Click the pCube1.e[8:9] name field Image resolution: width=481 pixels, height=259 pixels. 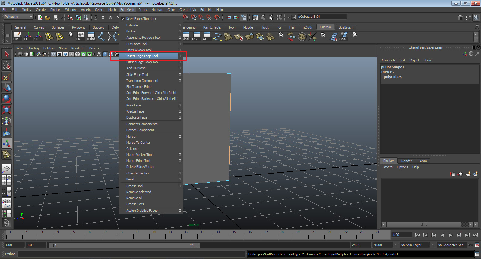click(321, 17)
